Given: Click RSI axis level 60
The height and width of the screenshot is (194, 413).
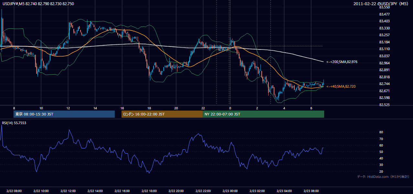Looking at the screenshot, I should pos(381,145).
